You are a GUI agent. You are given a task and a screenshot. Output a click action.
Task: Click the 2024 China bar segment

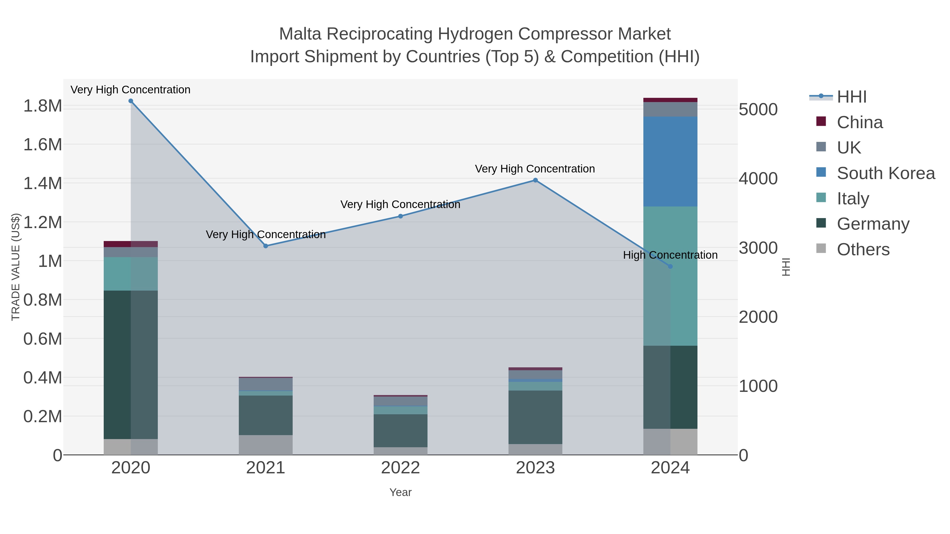pyautogui.click(x=671, y=100)
